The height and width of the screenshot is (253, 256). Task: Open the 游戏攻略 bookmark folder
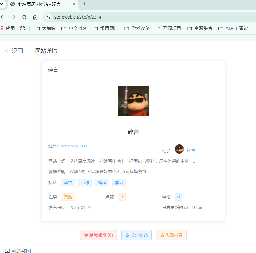pyautogui.click(x=137, y=28)
